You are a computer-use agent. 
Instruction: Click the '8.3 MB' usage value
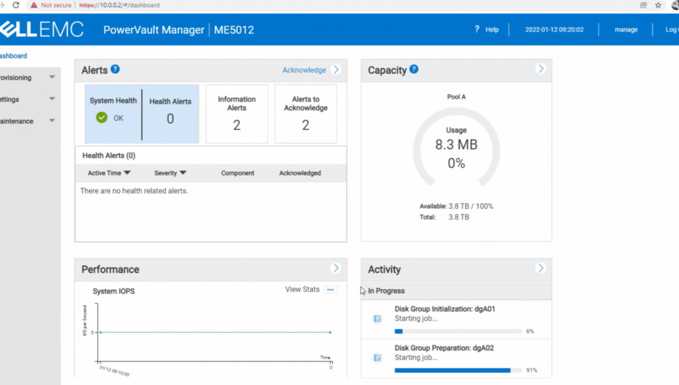click(x=456, y=145)
